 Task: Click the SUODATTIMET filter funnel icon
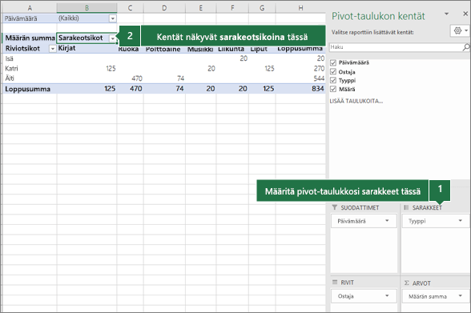pyautogui.click(x=334, y=207)
